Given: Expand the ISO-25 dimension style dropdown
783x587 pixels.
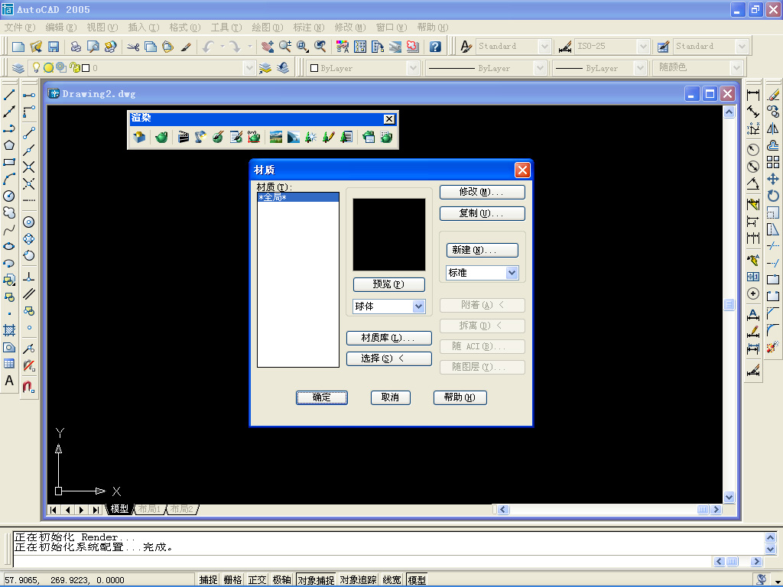Looking at the screenshot, I should [643, 47].
